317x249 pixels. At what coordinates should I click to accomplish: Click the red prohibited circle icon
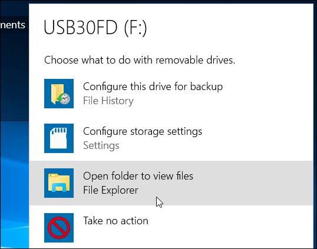59,228
